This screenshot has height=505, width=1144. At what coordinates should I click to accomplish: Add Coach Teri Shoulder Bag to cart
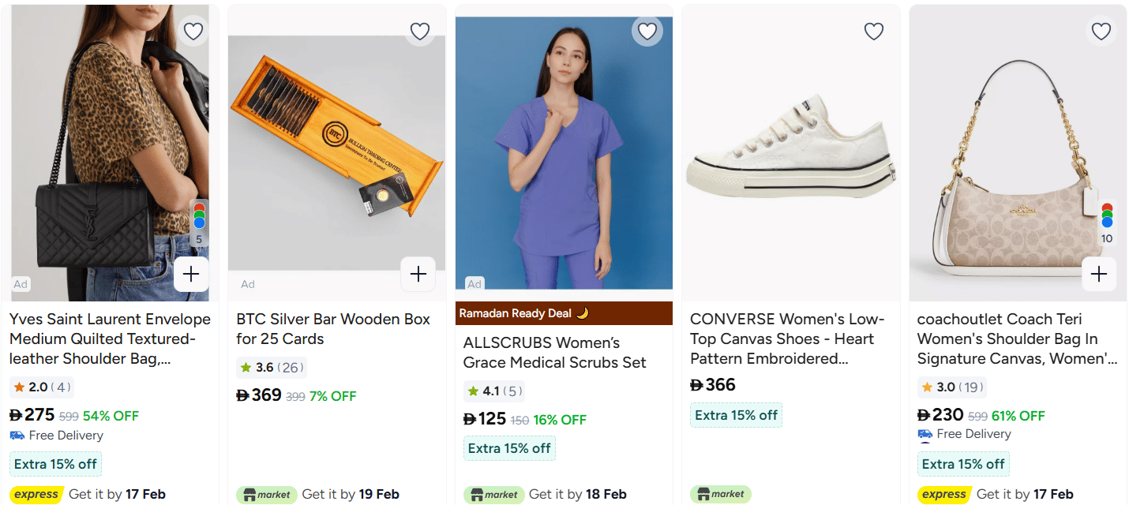1099,275
